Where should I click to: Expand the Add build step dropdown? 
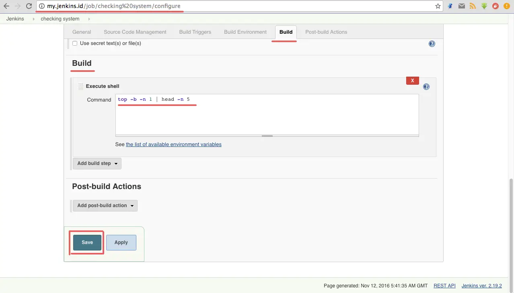pyautogui.click(x=97, y=163)
